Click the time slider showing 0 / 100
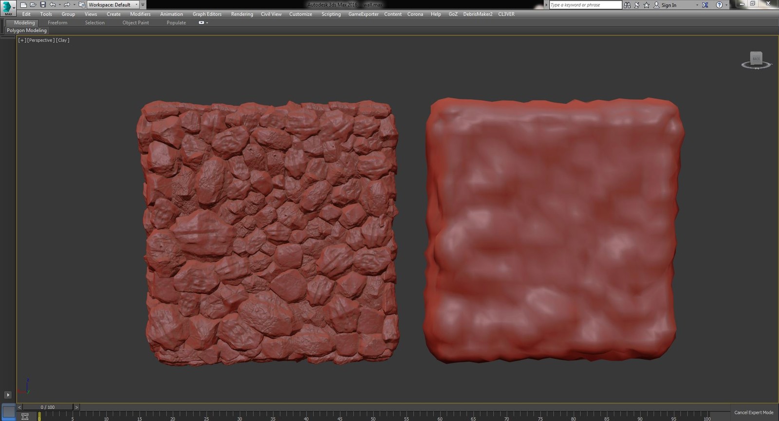 pyautogui.click(x=48, y=407)
